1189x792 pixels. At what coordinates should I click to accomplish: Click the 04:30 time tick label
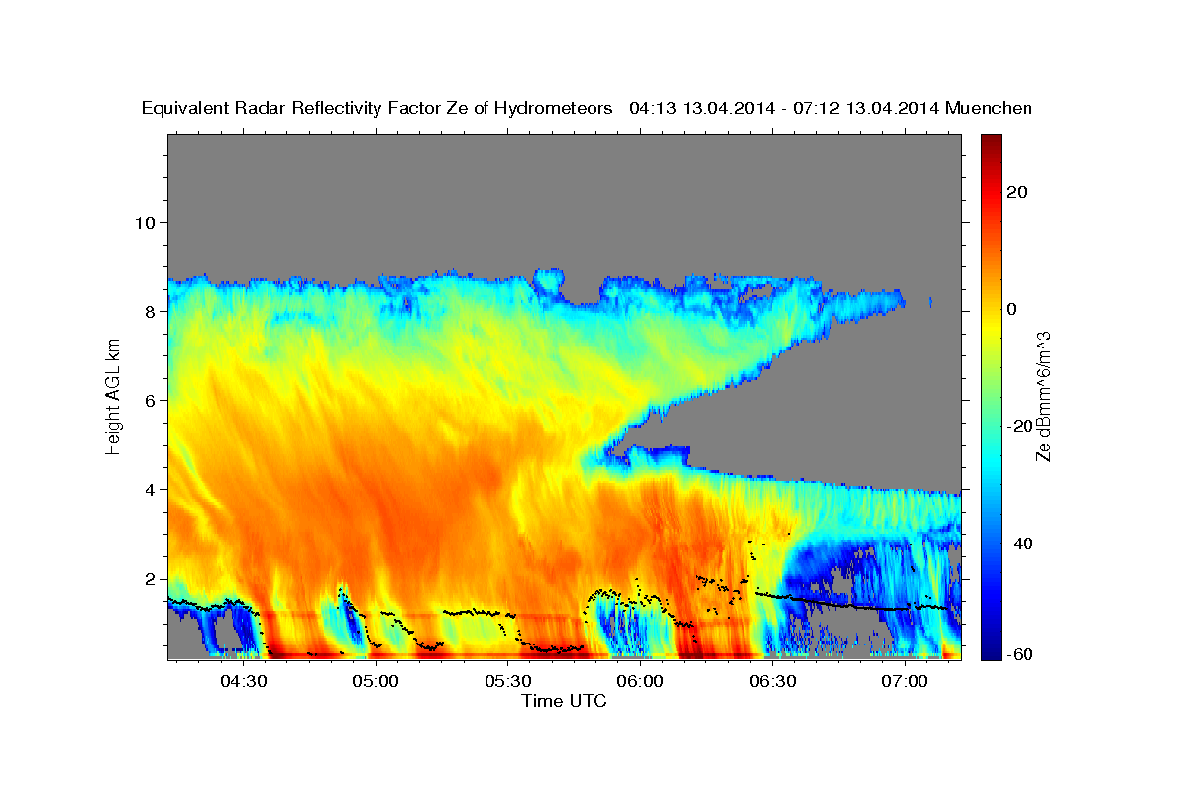[x=243, y=681]
